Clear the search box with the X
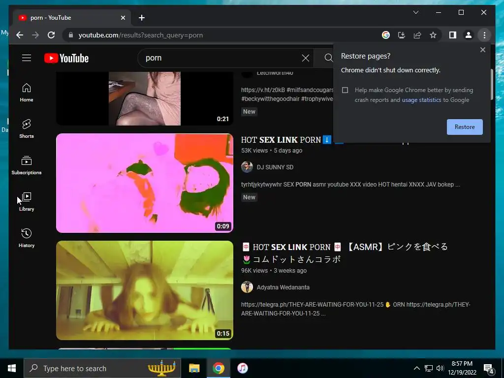This screenshot has width=504, height=378. pos(305,58)
